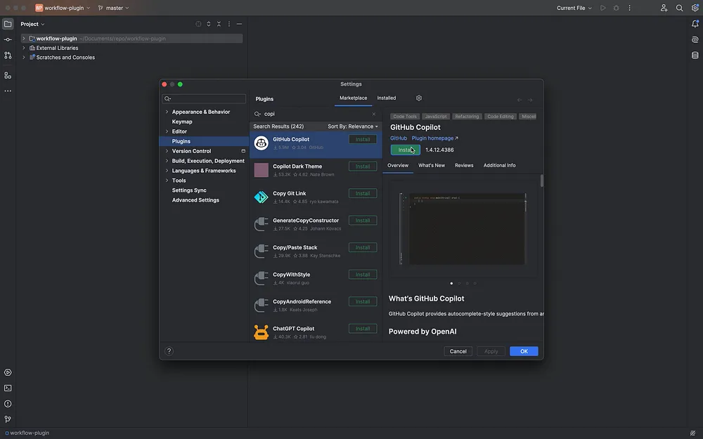Show more tool windows ellipsis icon

coord(8,91)
